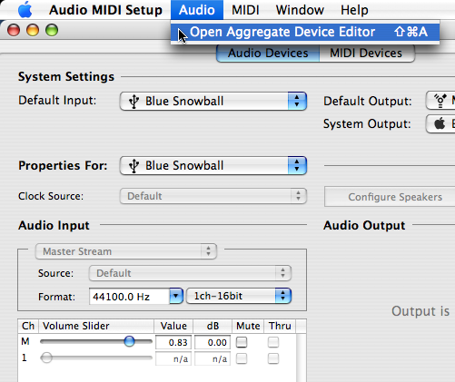Open the Help menu
This screenshot has width=455, height=382.
(354, 10)
